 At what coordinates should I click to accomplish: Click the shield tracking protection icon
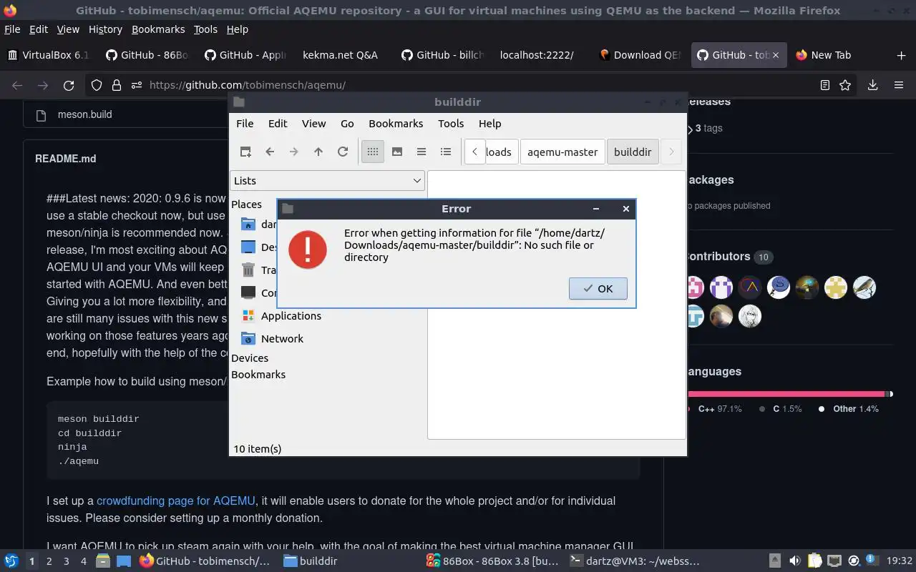point(97,85)
